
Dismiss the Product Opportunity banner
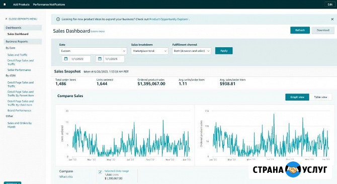332,19
